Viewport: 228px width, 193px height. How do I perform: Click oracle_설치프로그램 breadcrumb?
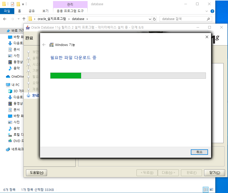[x=52, y=19]
